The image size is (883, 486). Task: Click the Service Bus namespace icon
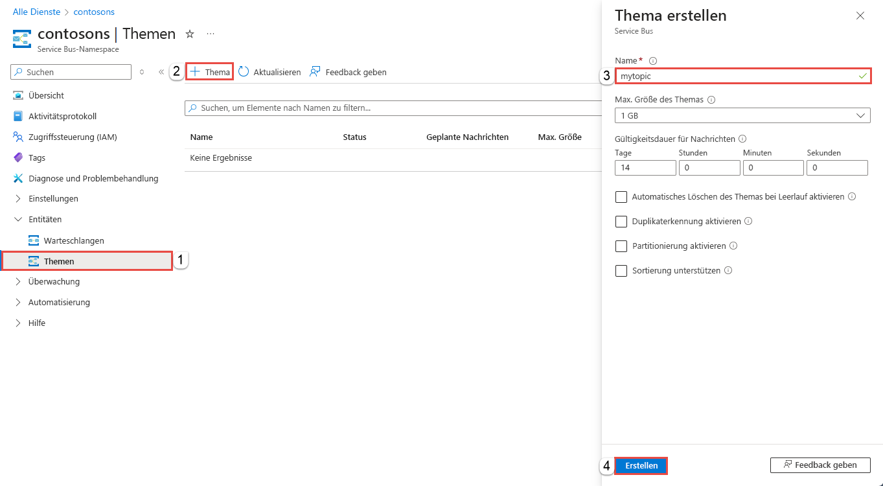[22, 39]
